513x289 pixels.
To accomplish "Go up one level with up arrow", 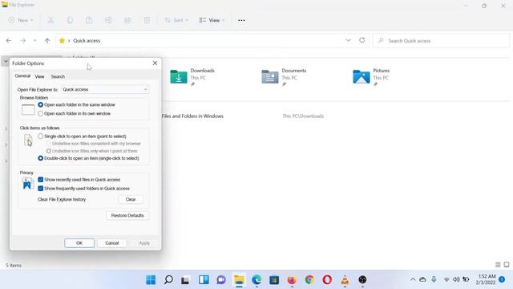I will [x=47, y=41].
